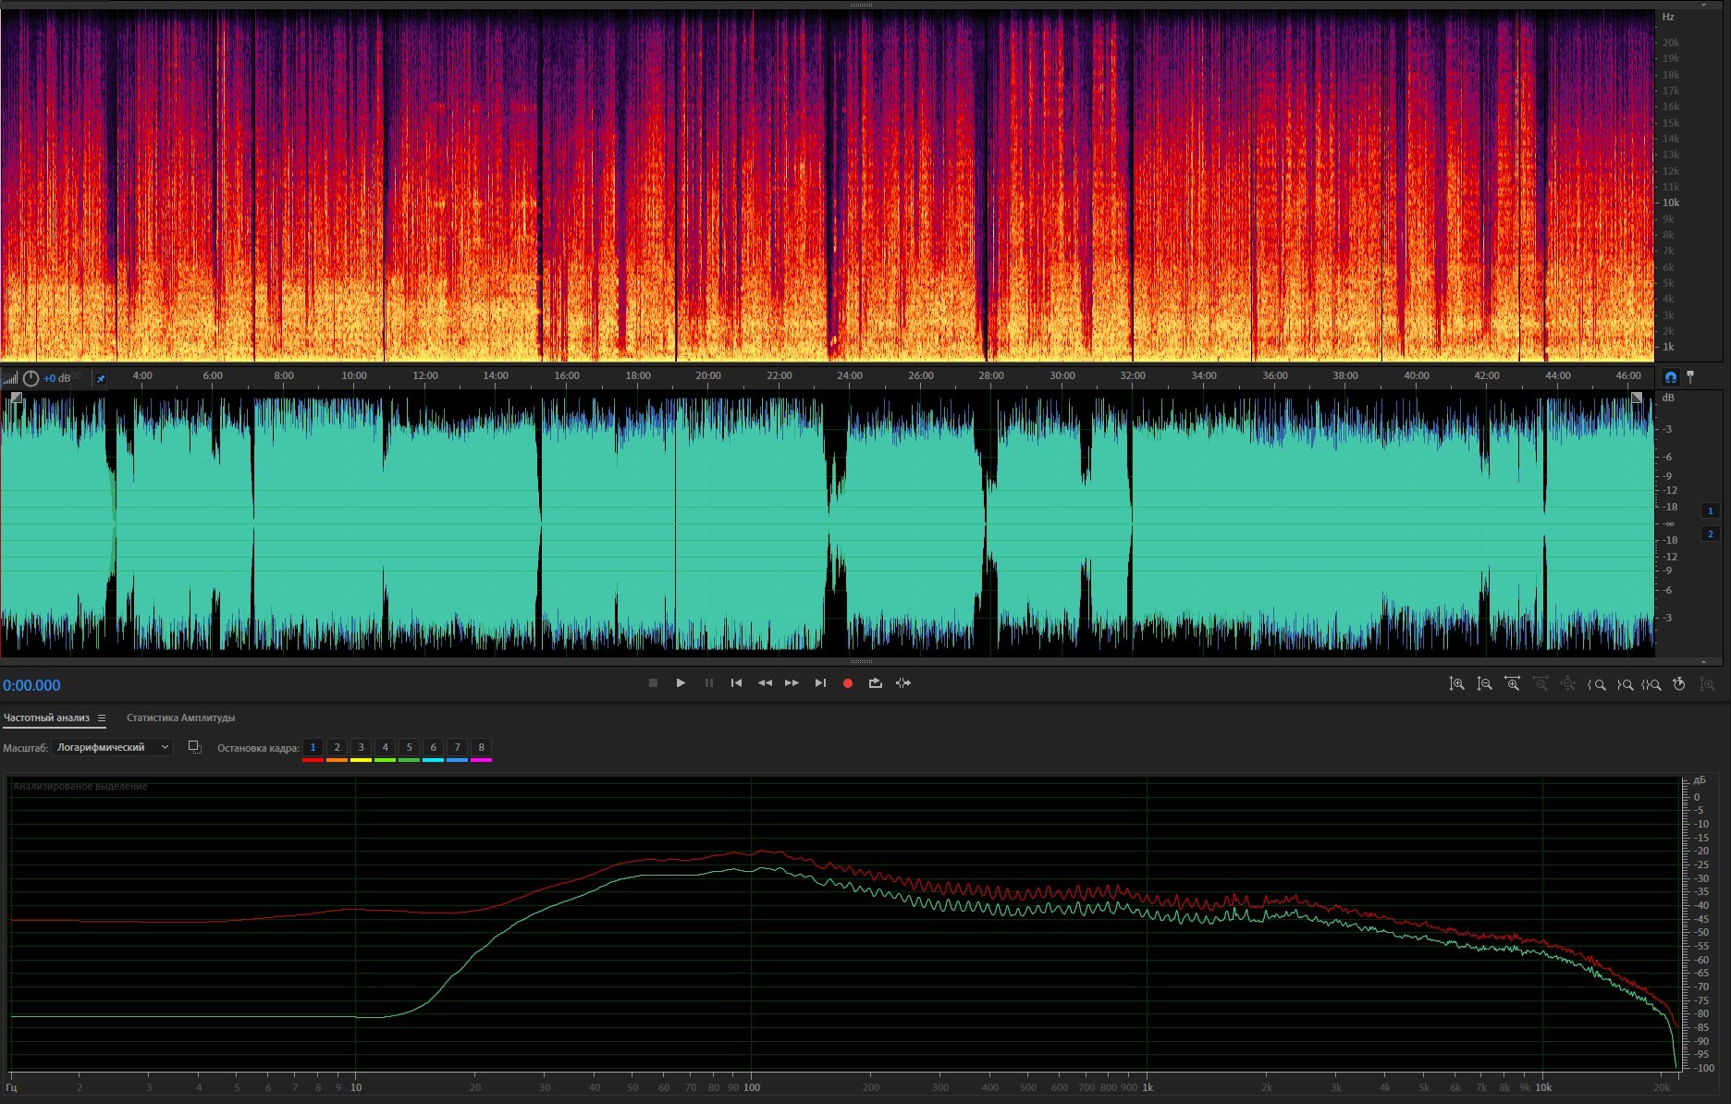
Task: Move playhead to previous marker
Action: [x=736, y=683]
